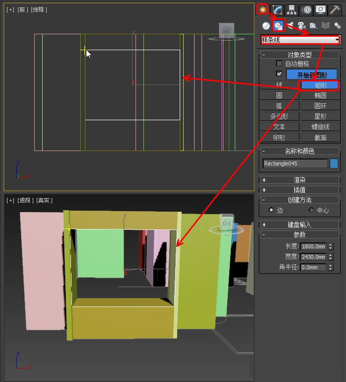This screenshot has width=346, height=382.
Task: Click the ViewCube in the front viewport
Action: 226,31
